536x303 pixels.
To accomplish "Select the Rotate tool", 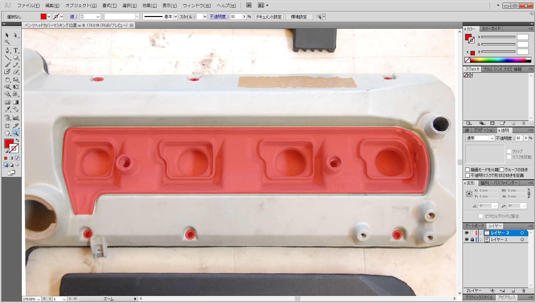I will coord(7,80).
